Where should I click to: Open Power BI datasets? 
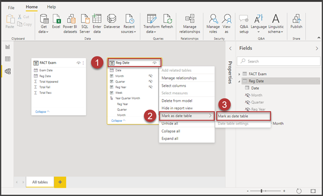pos(70,24)
